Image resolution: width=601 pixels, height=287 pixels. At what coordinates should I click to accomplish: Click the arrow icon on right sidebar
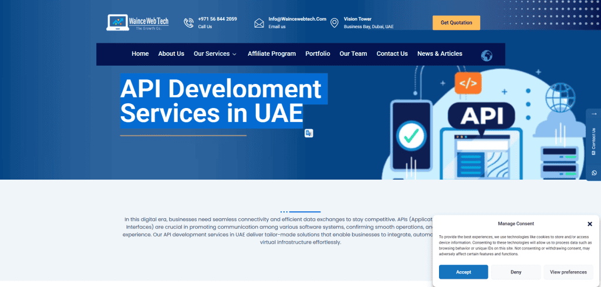(594, 114)
